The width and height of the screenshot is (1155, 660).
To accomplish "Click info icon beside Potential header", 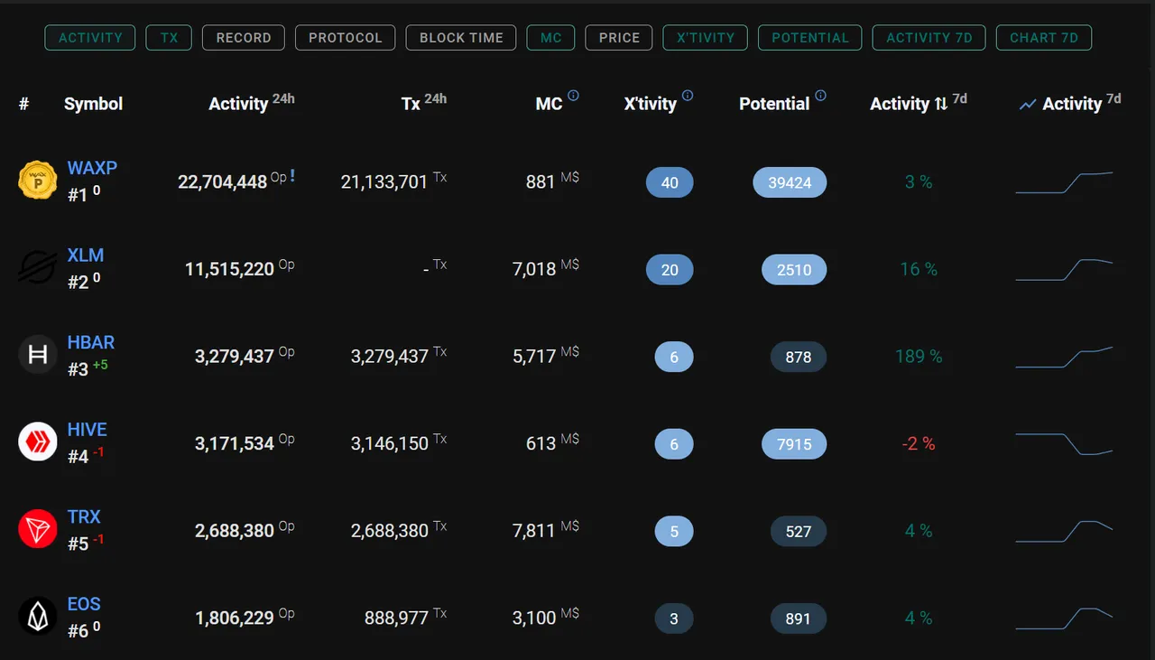I will point(820,96).
